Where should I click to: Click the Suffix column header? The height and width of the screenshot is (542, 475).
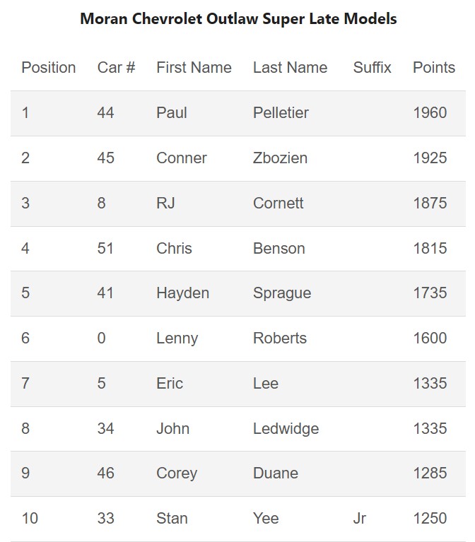[372, 68]
